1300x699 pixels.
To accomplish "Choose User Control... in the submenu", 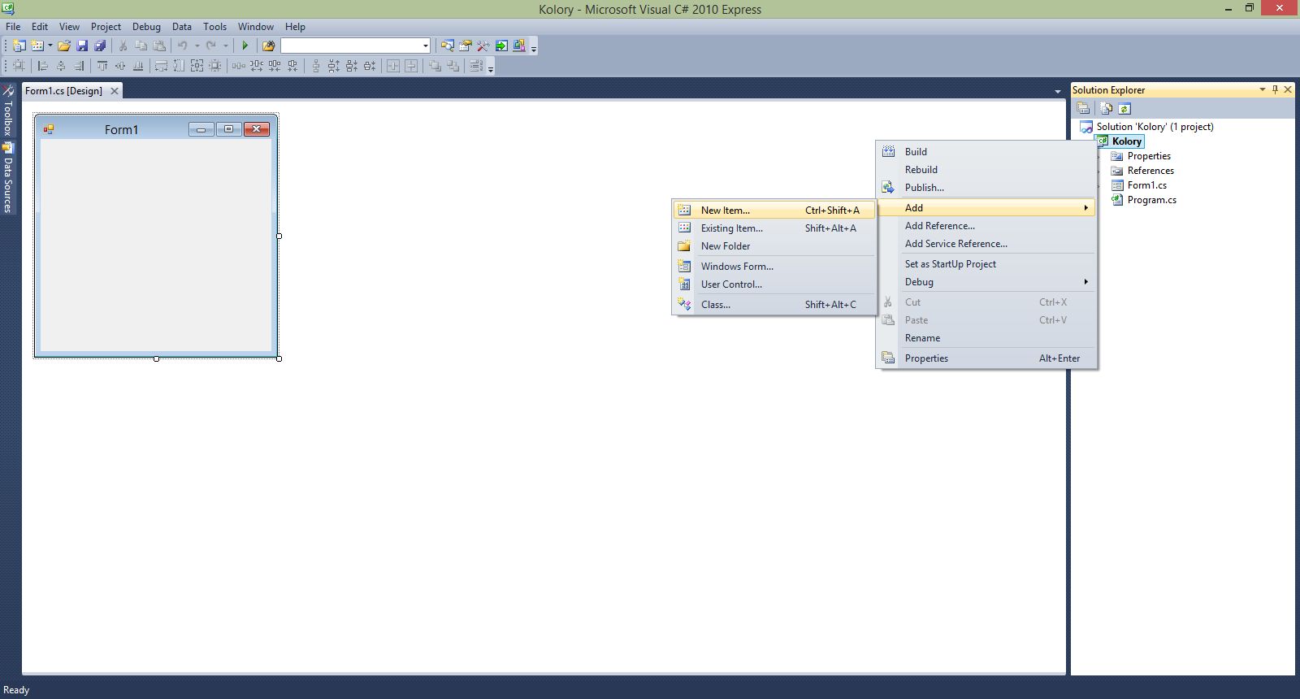I will (x=774, y=284).
